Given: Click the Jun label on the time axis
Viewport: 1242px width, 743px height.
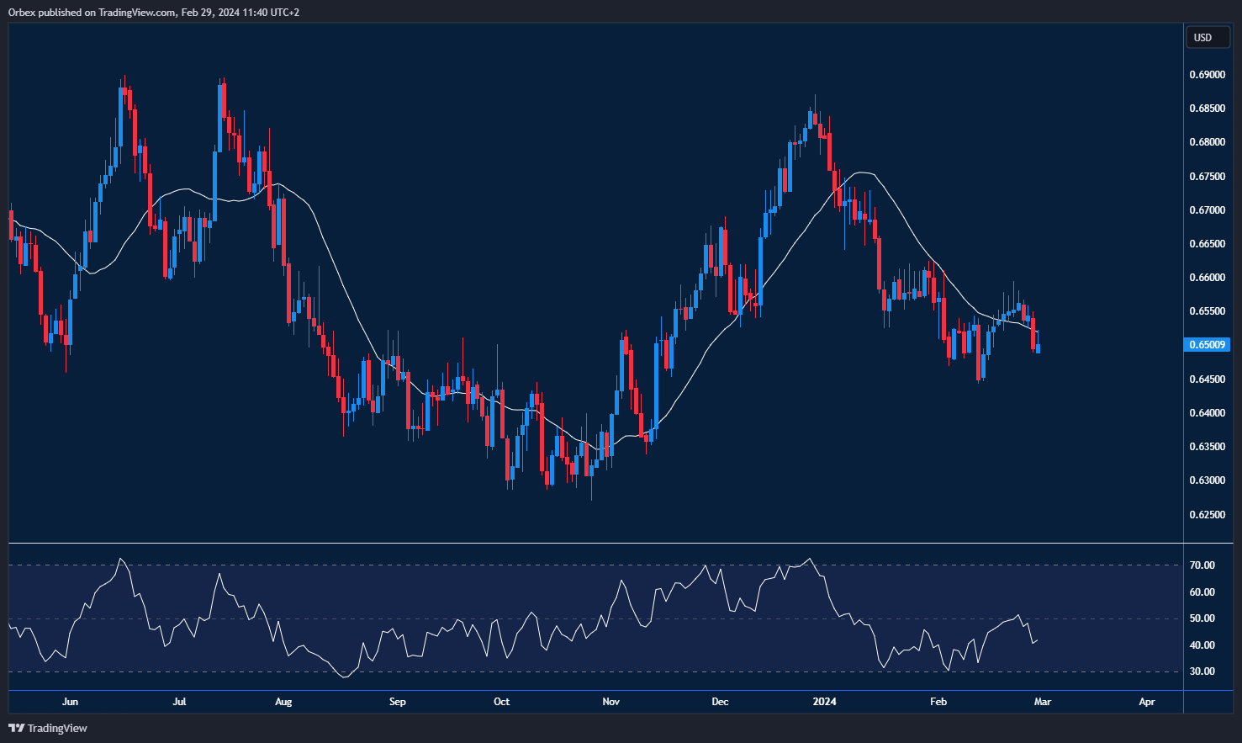Looking at the screenshot, I should pos(70,702).
